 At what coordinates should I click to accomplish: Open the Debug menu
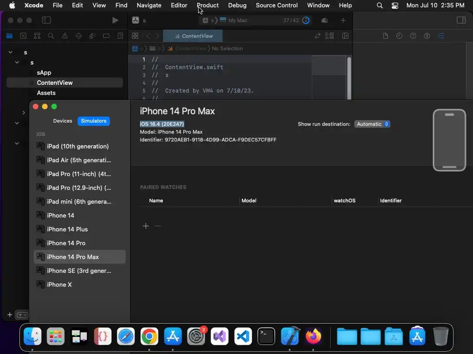tap(237, 5)
